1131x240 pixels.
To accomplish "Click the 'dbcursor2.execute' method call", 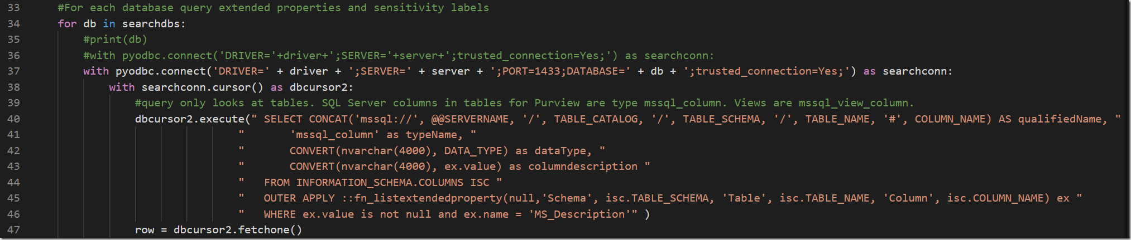I will click(x=190, y=119).
